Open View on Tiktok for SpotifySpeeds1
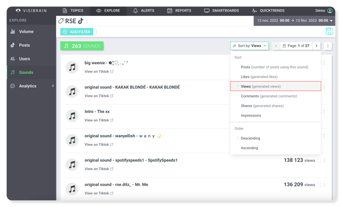The width and height of the screenshot is (342, 207). 99,169
